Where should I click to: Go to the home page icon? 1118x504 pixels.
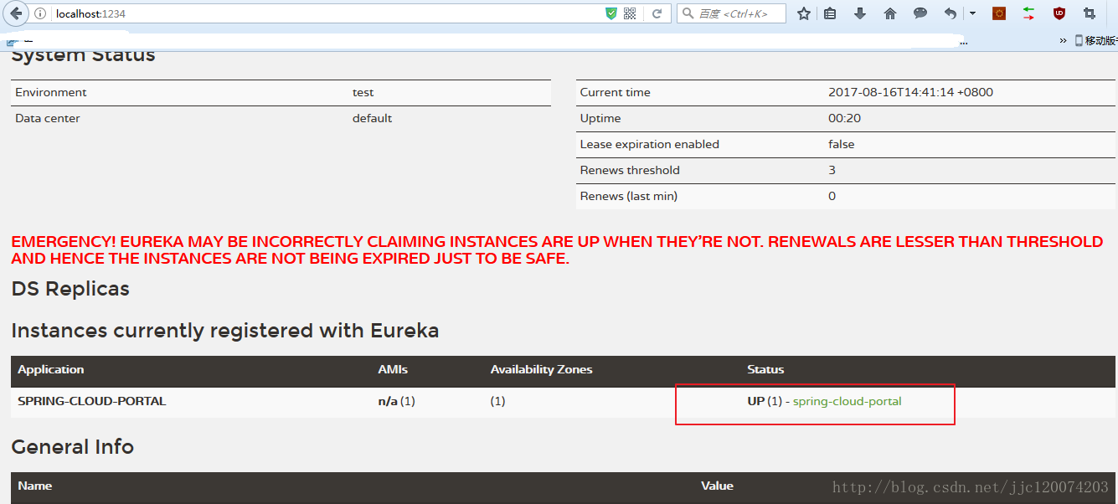click(890, 13)
